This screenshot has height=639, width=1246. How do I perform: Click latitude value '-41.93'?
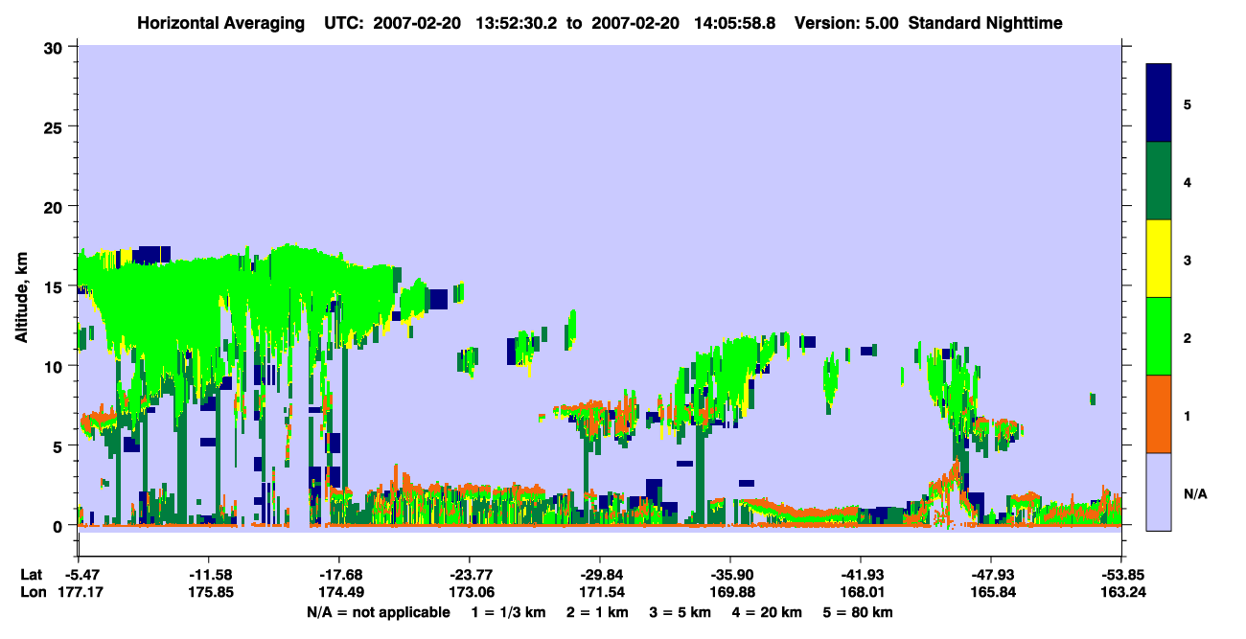861,575
